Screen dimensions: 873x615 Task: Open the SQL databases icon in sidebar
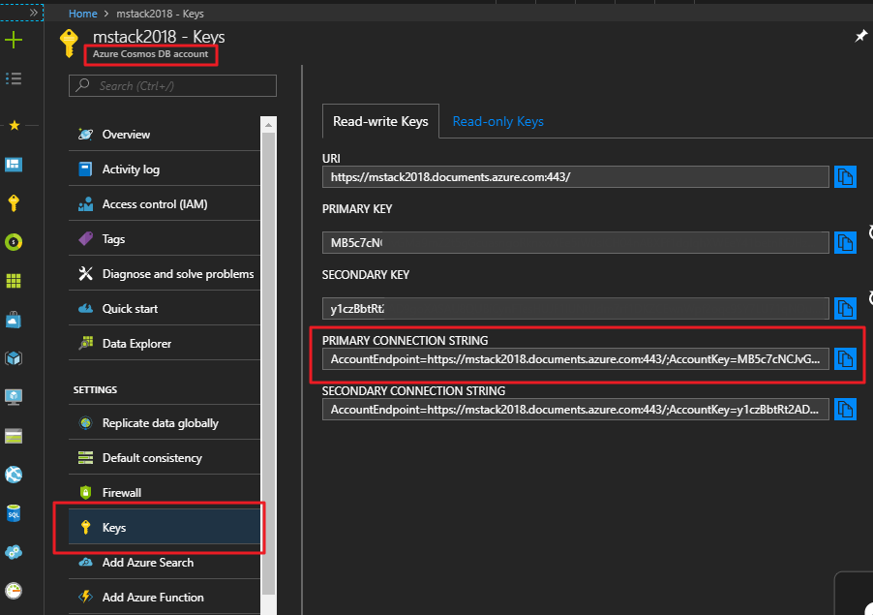tap(14, 513)
